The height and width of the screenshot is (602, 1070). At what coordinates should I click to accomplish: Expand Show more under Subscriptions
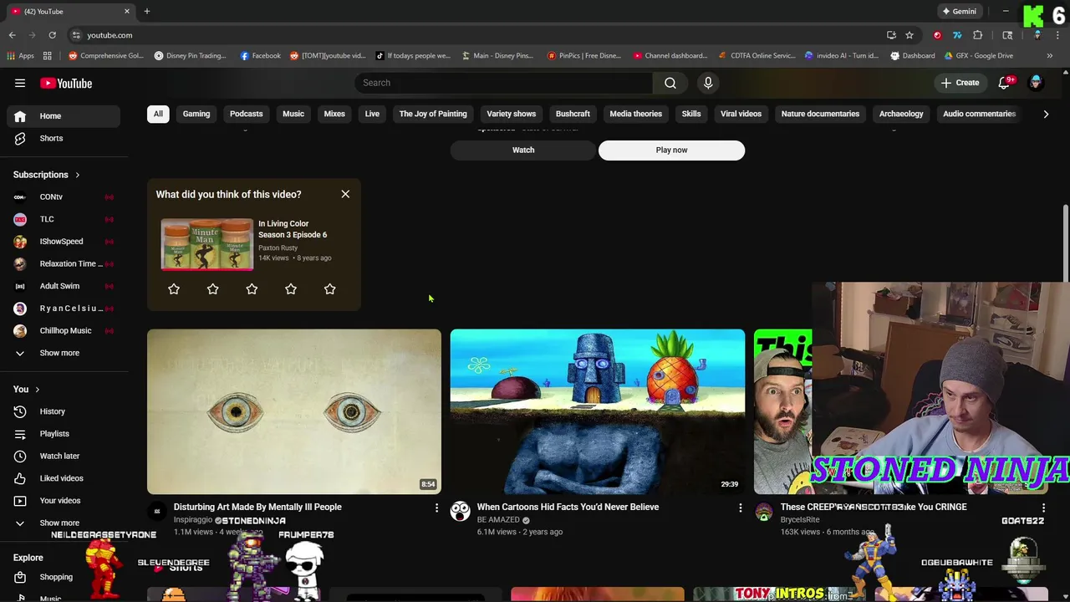[x=64, y=353]
